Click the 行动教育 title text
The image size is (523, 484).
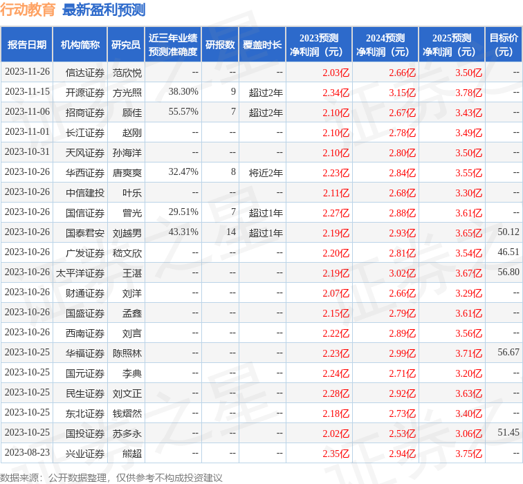pos(28,10)
